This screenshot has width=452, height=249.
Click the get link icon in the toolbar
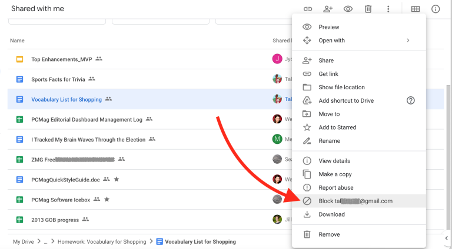tap(308, 9)
